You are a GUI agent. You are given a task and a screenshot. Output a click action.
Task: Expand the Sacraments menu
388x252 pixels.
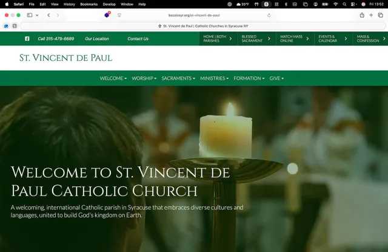(178, 78)
